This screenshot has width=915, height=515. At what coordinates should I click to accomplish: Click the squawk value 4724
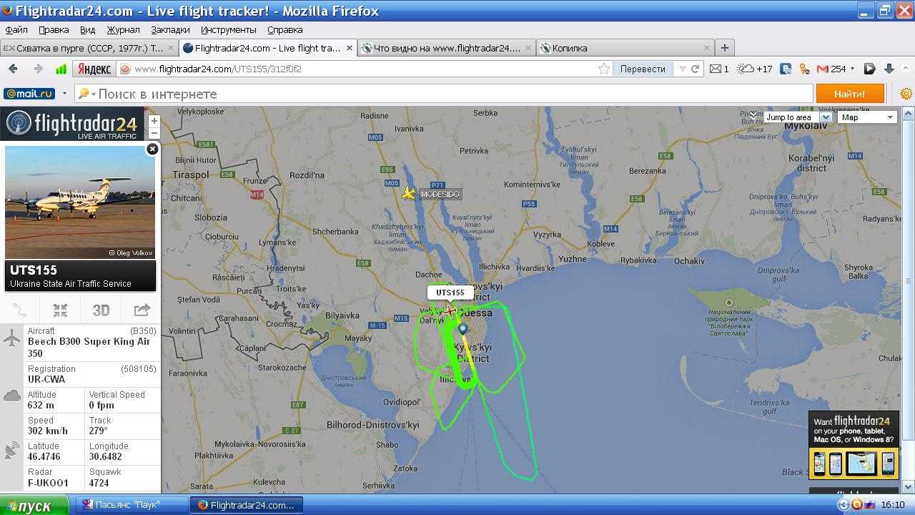click(100, 483)
